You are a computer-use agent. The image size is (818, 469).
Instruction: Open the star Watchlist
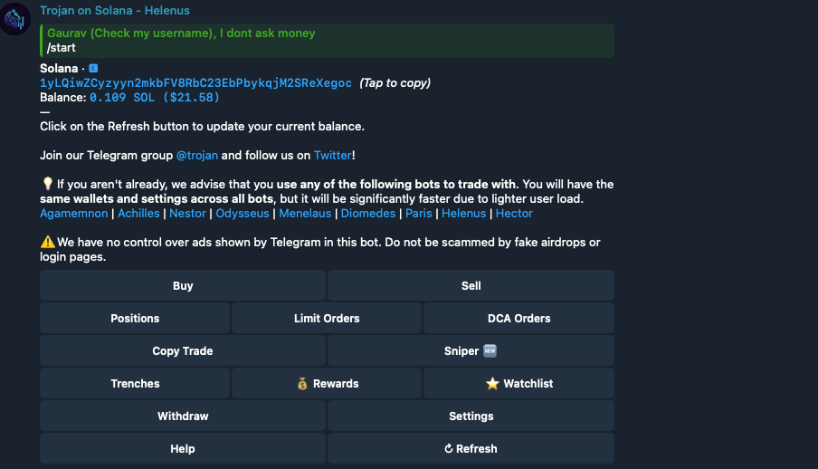point(518,383)
